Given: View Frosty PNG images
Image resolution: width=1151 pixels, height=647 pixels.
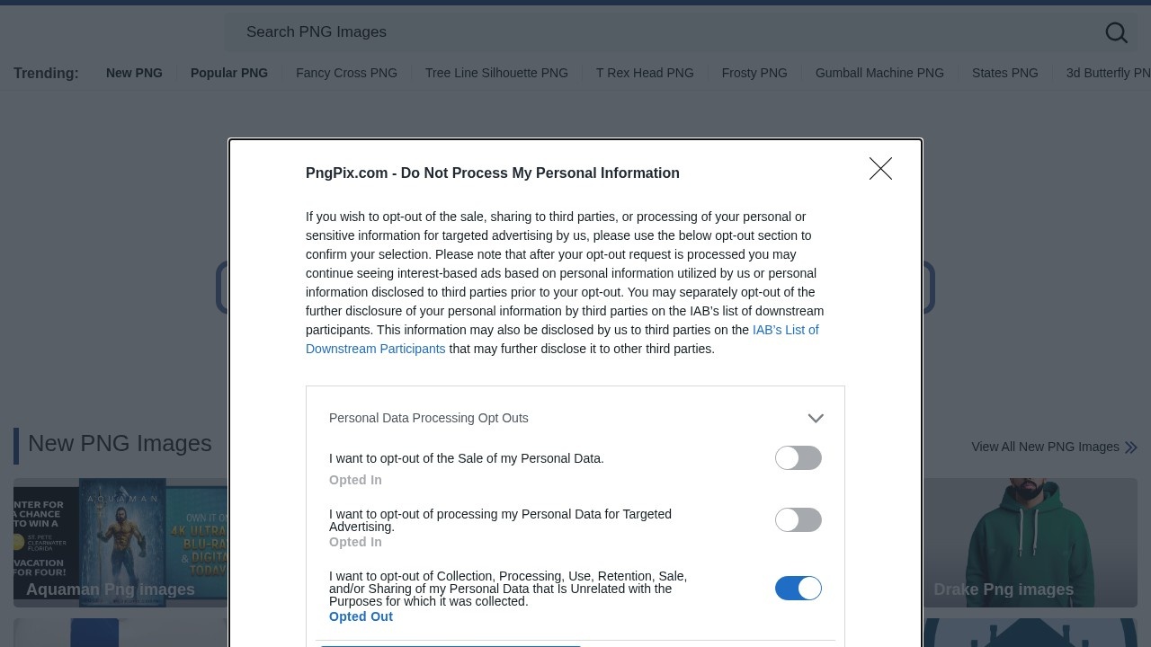Looking at the screenshot, I should click(x=754, y=73).
